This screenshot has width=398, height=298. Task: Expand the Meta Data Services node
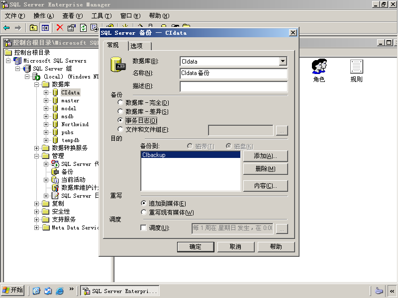[x=36, y=227]
